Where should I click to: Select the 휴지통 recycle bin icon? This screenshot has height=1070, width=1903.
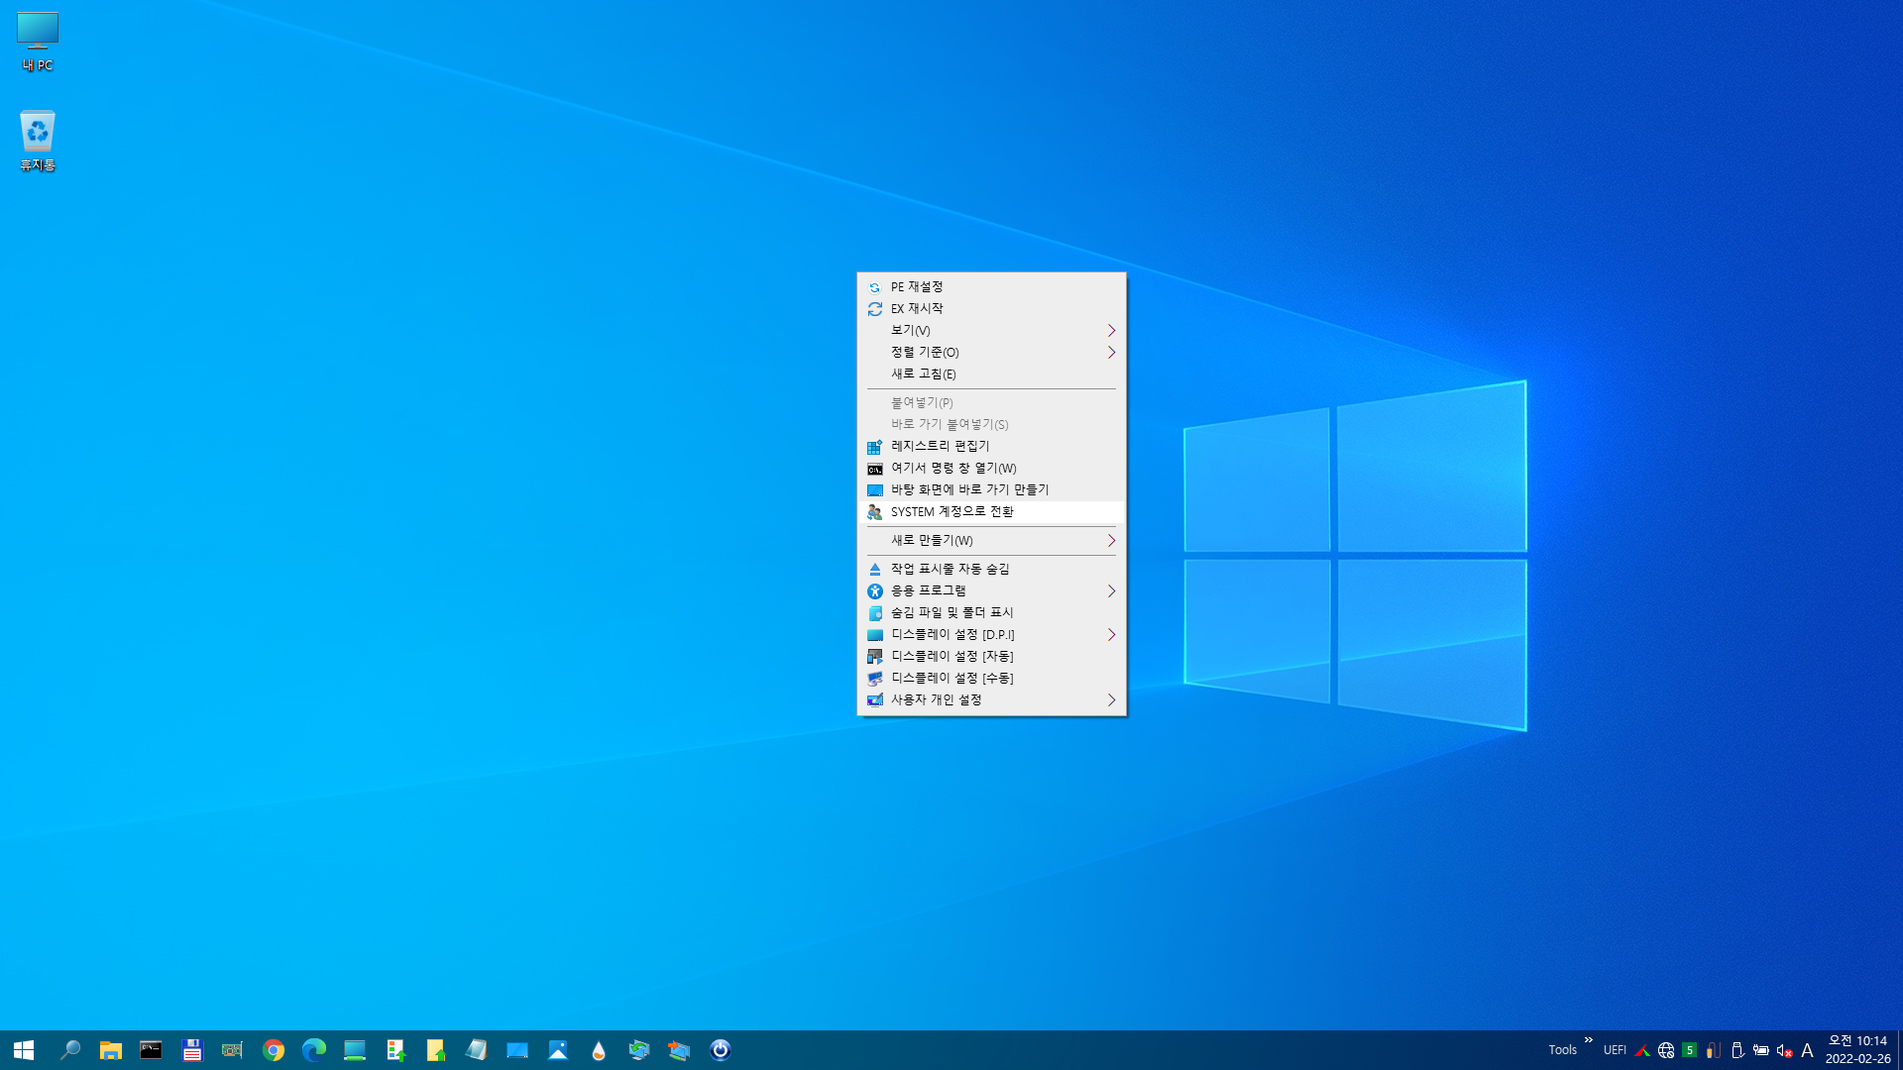(x=38, y=141)
